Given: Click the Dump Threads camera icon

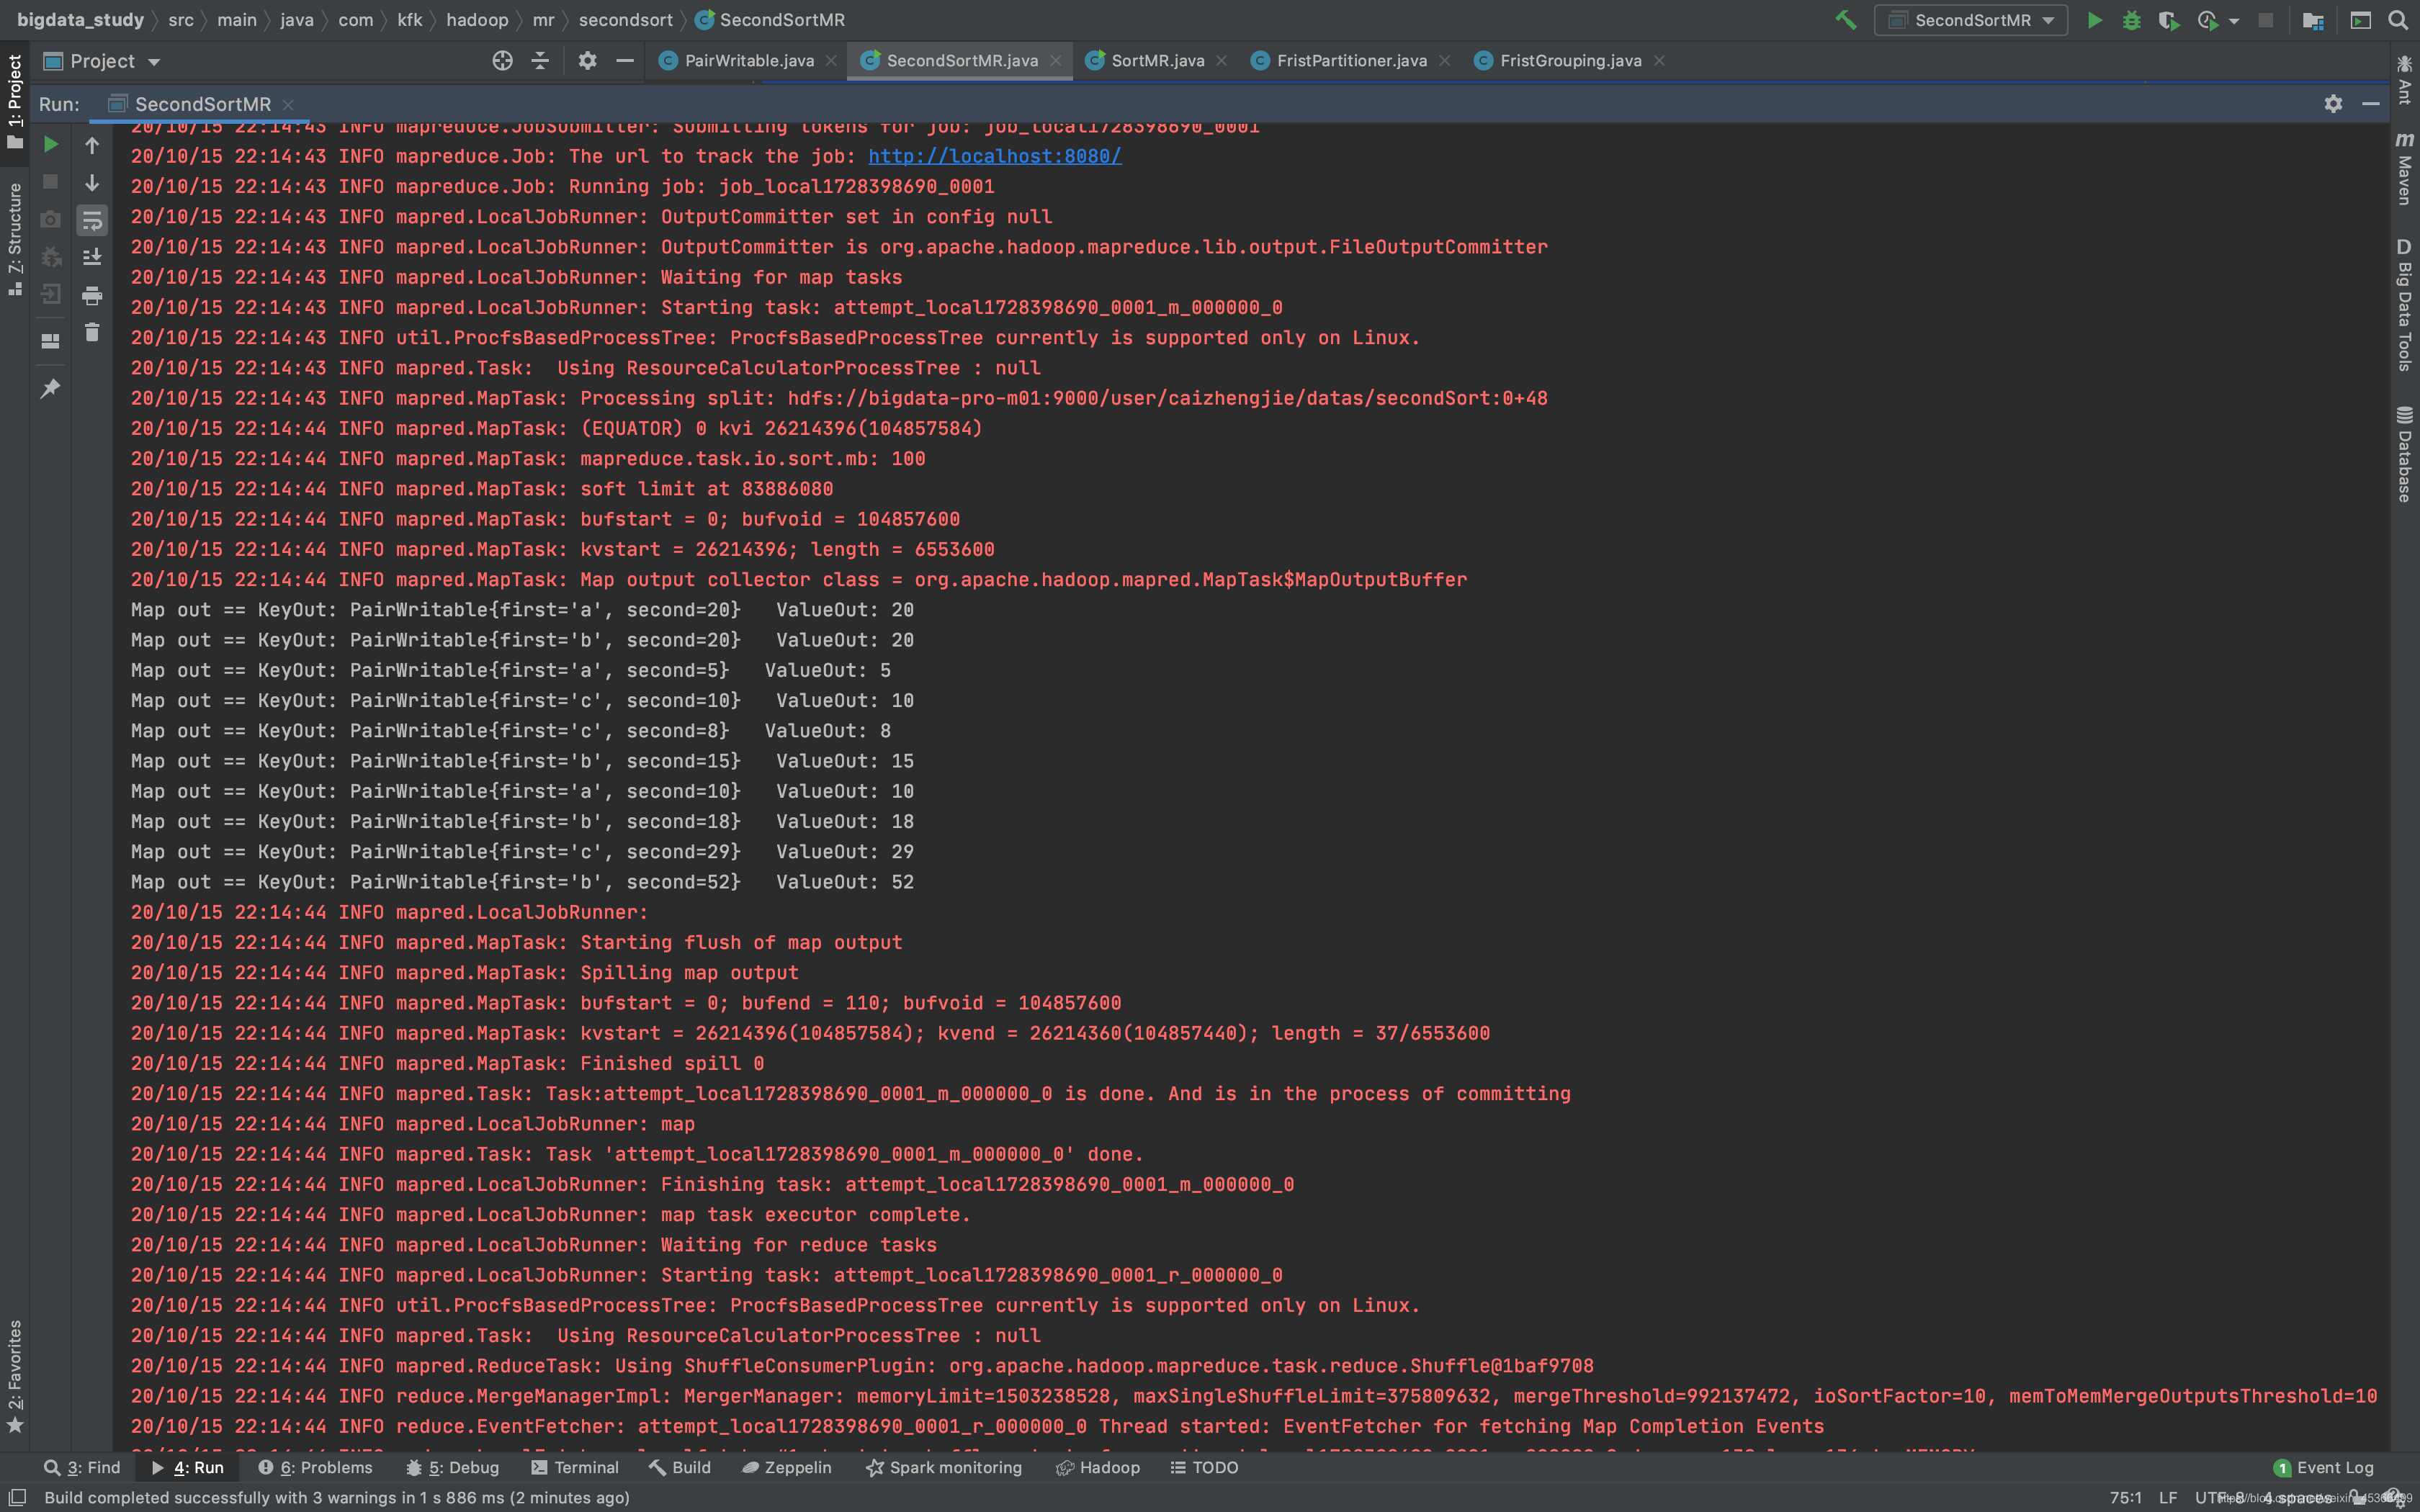Looking at the screenshot, I should 50,219.
